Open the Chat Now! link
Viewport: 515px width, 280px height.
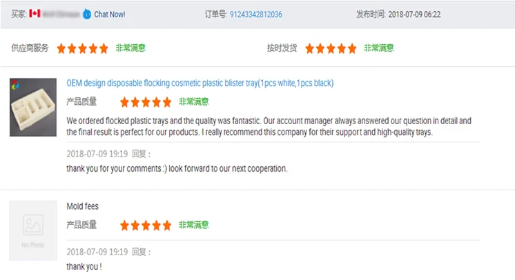(109, 14)
